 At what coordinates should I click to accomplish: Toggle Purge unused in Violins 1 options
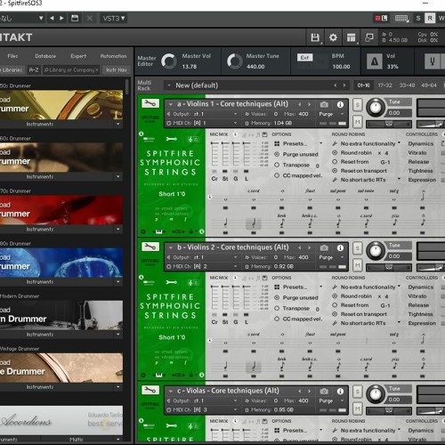[x=277, y=154]
